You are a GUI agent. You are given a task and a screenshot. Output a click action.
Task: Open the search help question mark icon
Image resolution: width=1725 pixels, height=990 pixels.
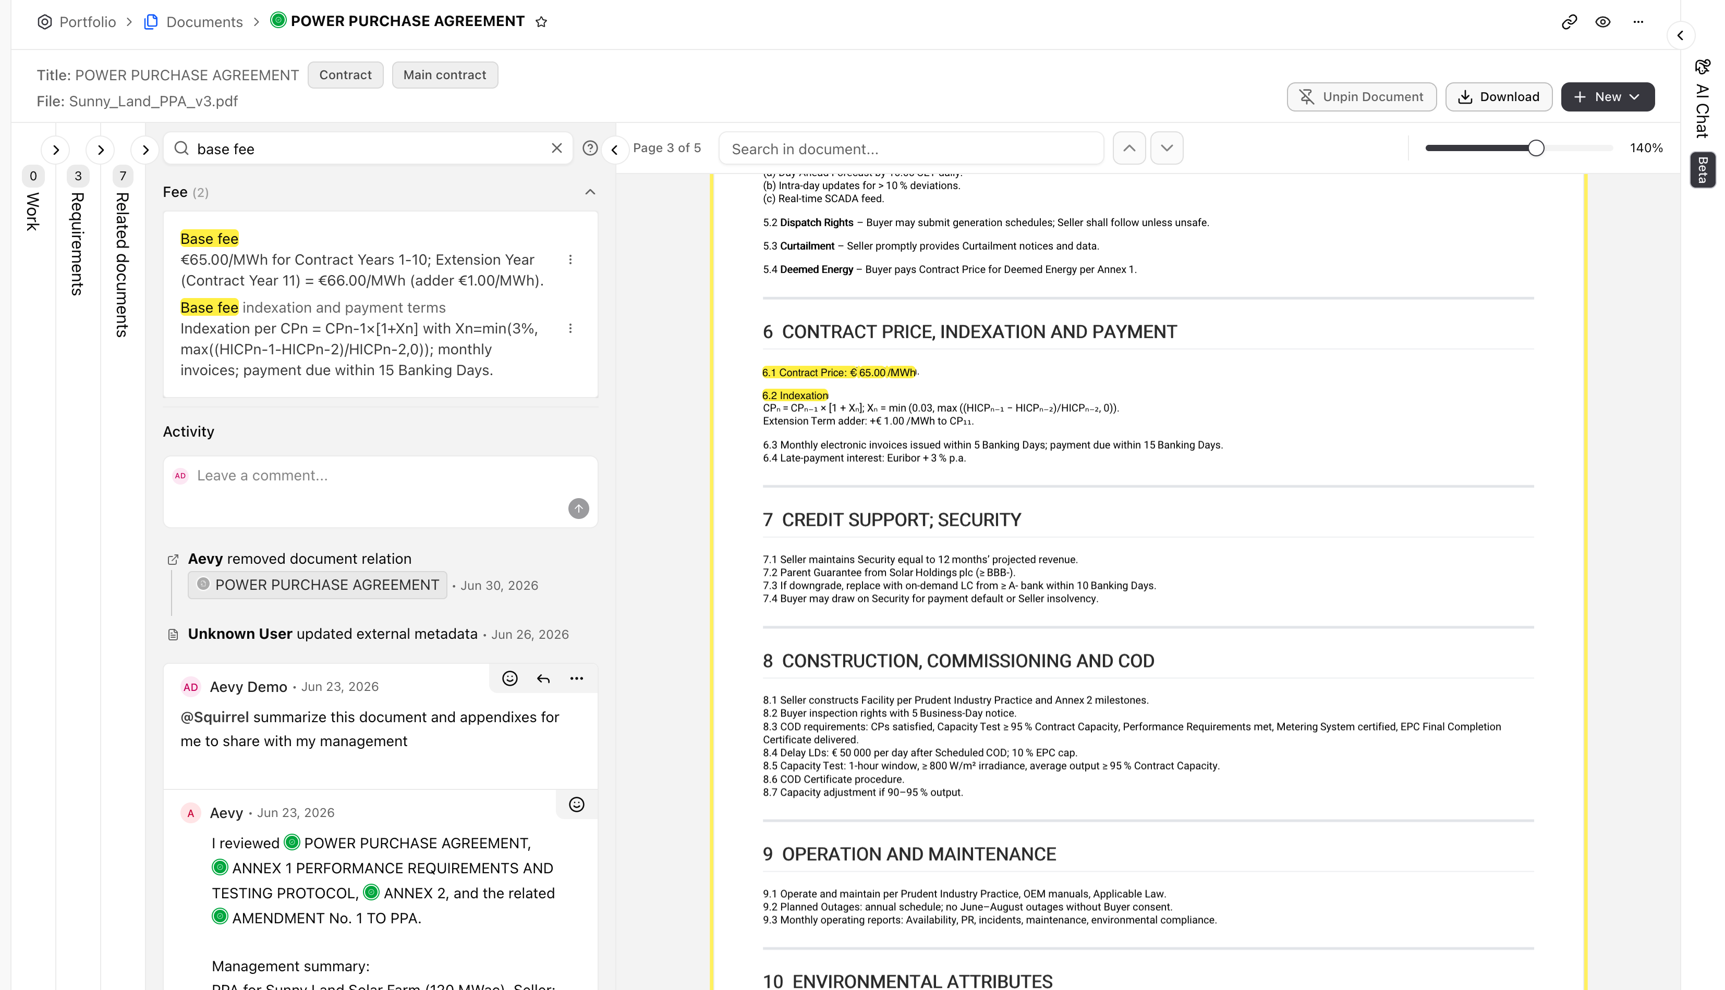click(x=590, y=148)
